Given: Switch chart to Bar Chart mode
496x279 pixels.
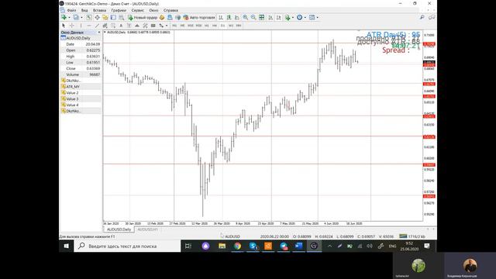Looking at the screenshot, I should pos(221,17).
